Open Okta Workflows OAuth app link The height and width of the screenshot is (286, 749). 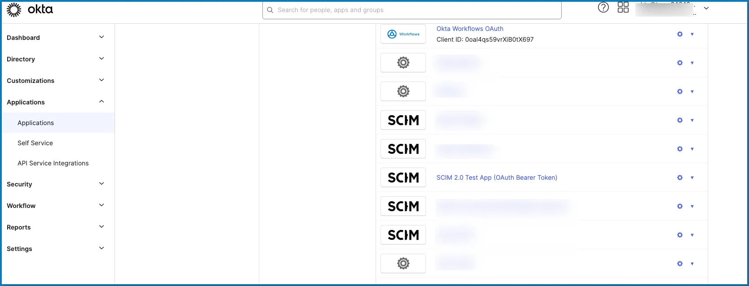coord(470,29)
